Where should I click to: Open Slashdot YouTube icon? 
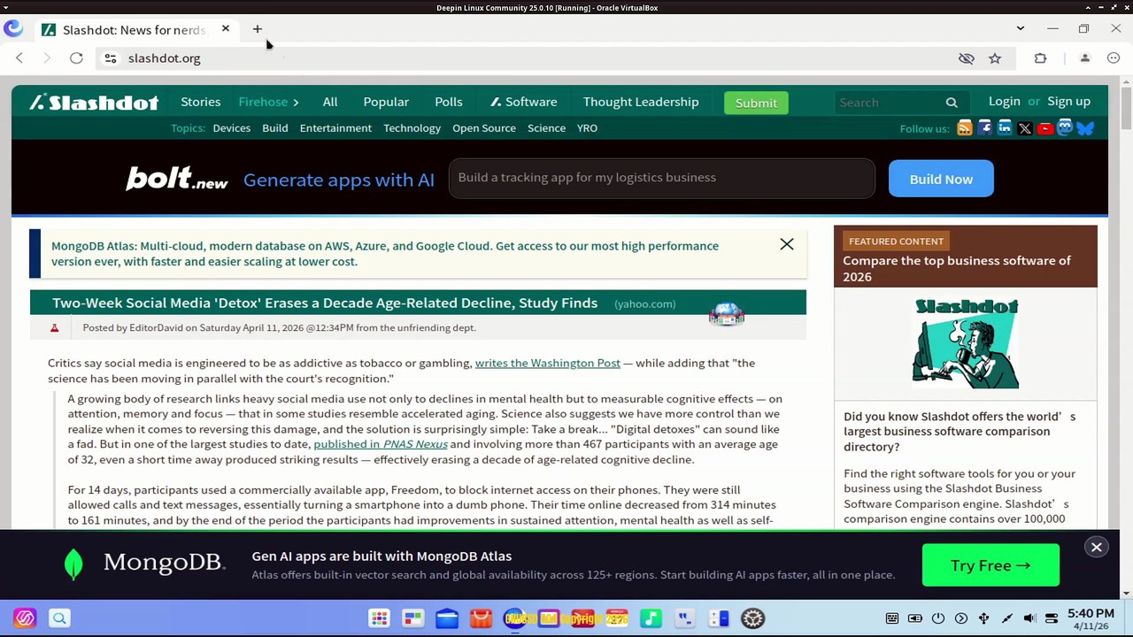1045,128
